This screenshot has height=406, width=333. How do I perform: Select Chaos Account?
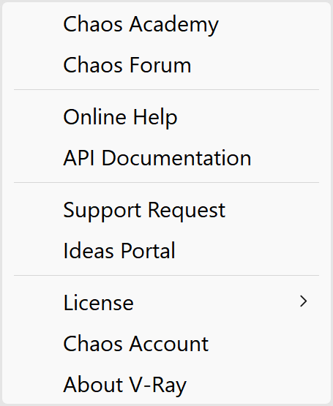(x=166, y=343)
